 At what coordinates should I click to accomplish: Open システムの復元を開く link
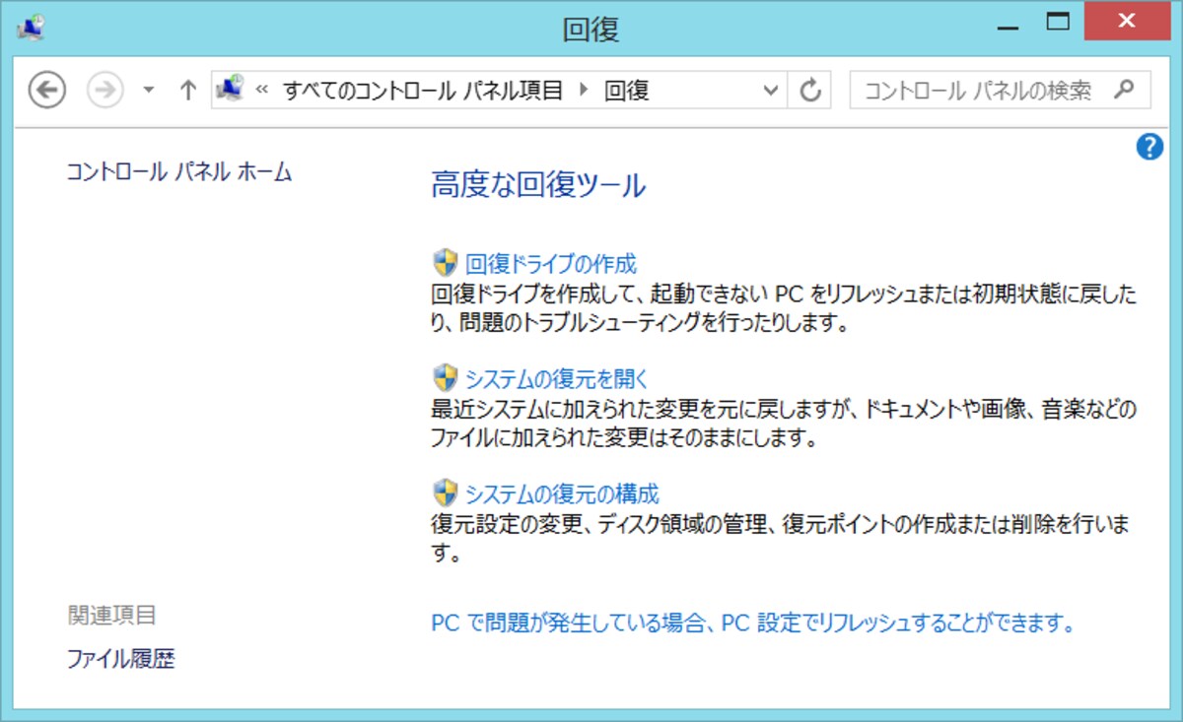click(557, 378)
